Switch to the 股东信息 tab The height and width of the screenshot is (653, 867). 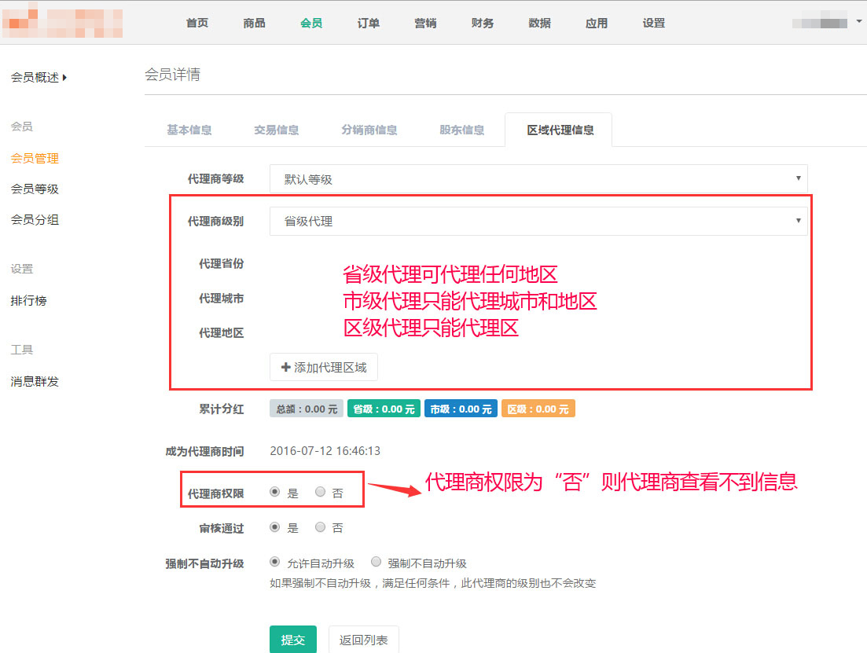[462, 130]
